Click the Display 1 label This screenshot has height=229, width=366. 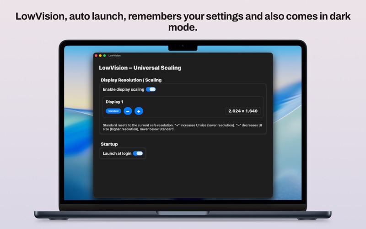pyautogui.click(x=114, y=102)
